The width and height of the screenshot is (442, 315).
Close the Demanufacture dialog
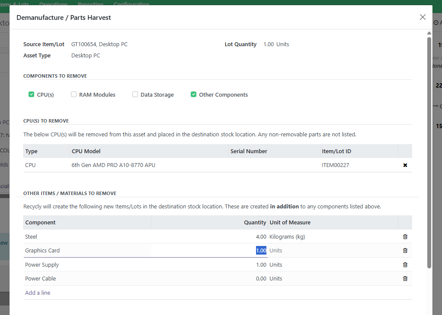coord(423,17)
